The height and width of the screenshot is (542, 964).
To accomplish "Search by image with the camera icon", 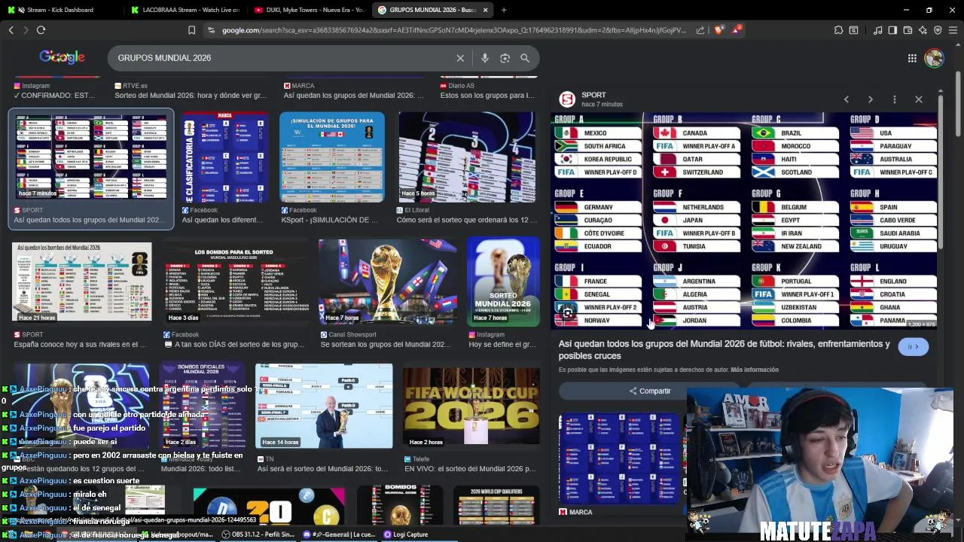I will 505,58.
